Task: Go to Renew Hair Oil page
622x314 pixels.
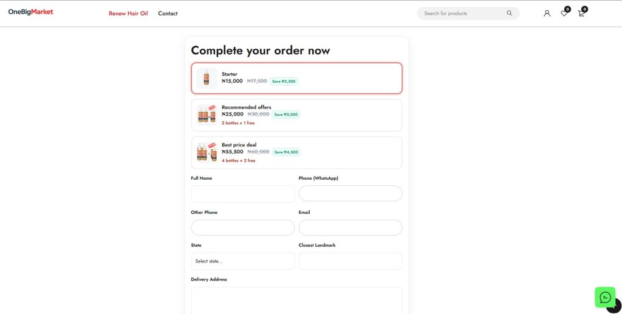Action: (x=128, y=13)
